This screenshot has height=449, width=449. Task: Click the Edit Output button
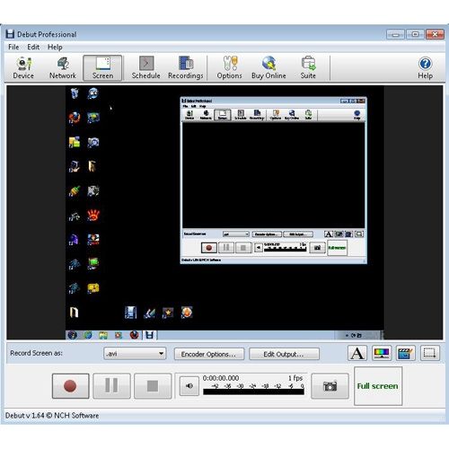284,354
